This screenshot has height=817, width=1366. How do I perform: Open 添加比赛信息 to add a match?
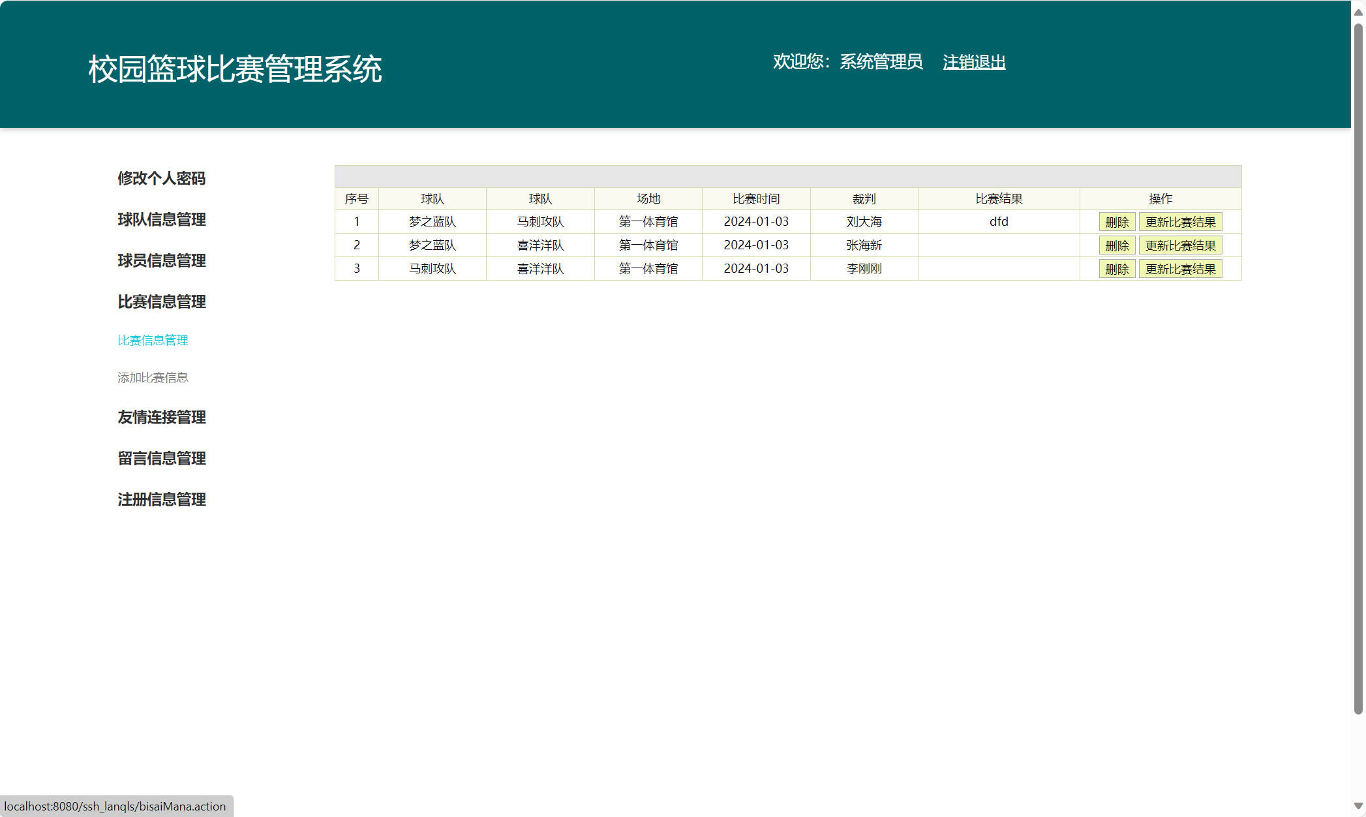[152, 377]
